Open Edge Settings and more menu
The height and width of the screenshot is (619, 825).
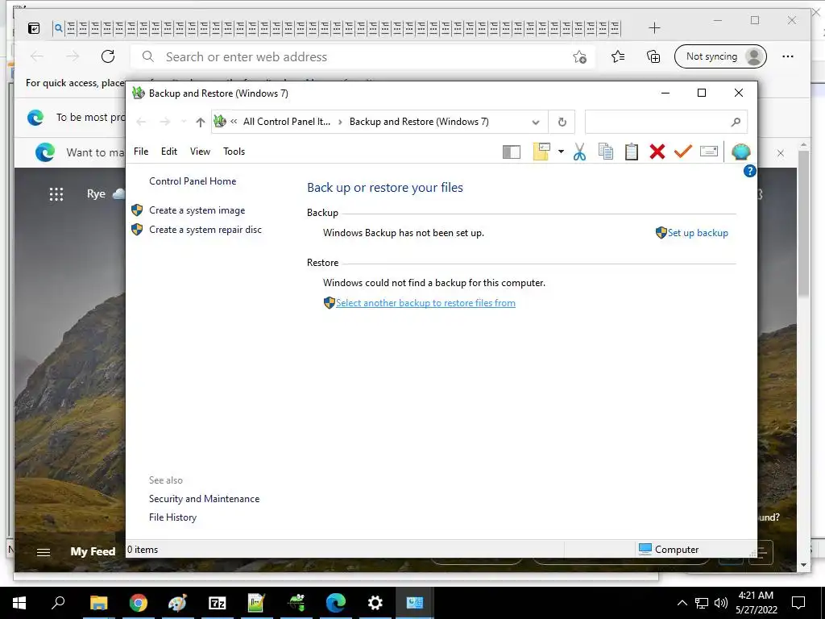click(788, 56)
